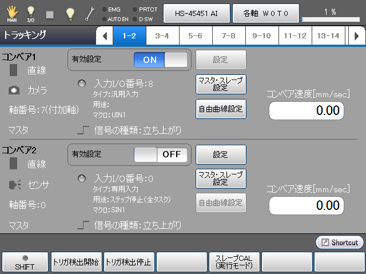Screen dimensions: 366x274
Task: Switch to the 9-10 tab
Action: pyautogui.click(x=262, y=36)
